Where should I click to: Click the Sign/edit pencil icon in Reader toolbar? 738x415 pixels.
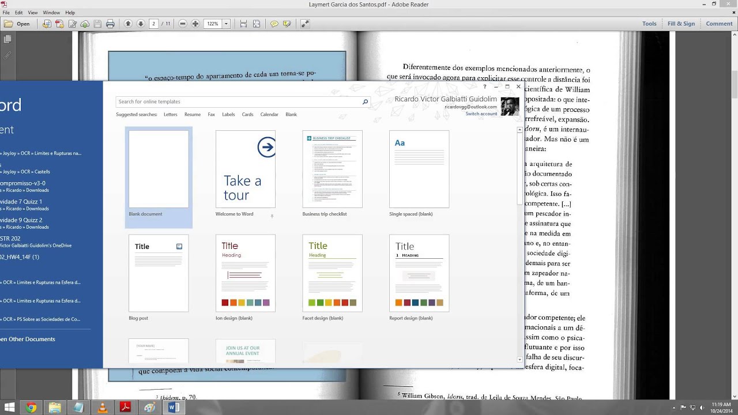click(72, 24)
